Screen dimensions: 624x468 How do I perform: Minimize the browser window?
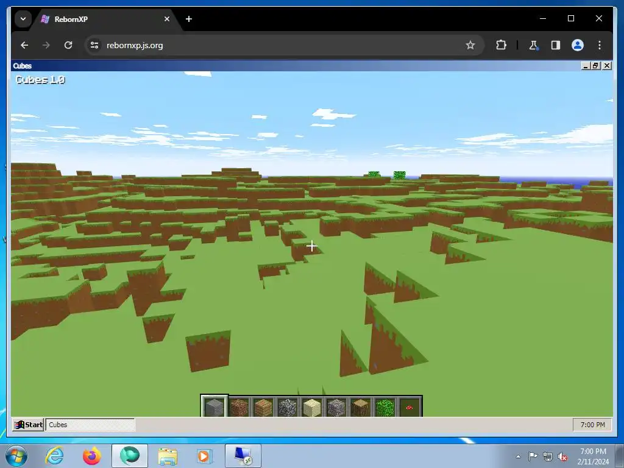pyautogui.click(x=543, y=19)
